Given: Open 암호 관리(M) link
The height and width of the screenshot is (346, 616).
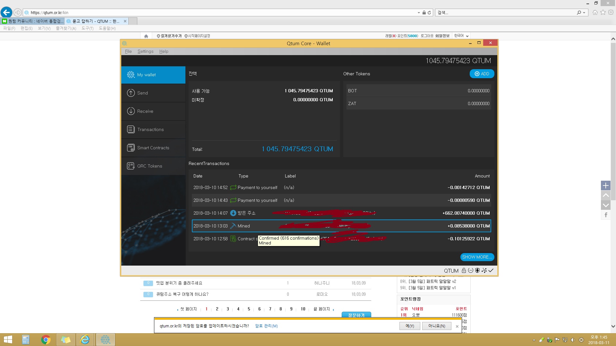Looking at the screenshot, I should coord(266,326).
